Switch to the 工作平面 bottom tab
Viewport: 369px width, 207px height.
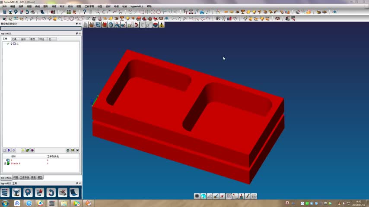(x=24, y=178)
